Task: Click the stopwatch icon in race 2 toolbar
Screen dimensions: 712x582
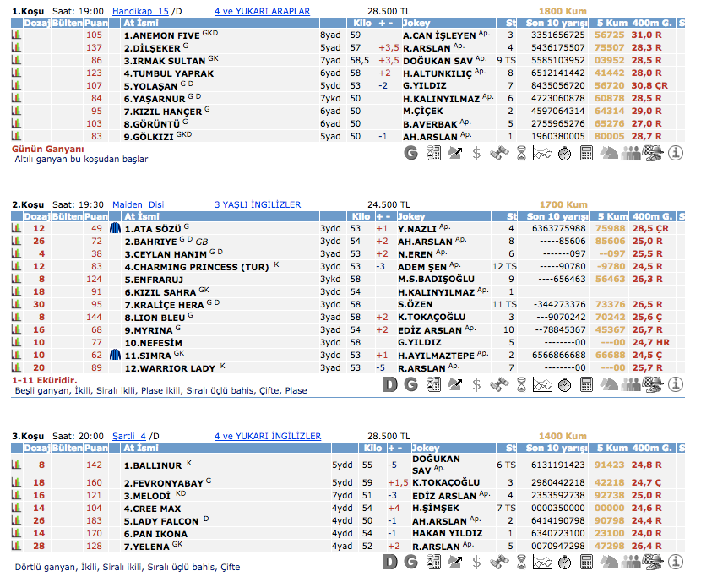Action: [x=565, y=384]
